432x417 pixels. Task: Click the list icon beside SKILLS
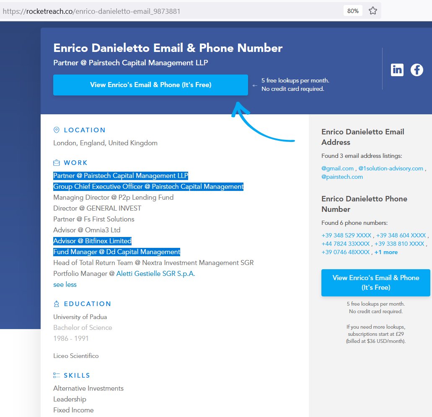click(x=57, y=376)
